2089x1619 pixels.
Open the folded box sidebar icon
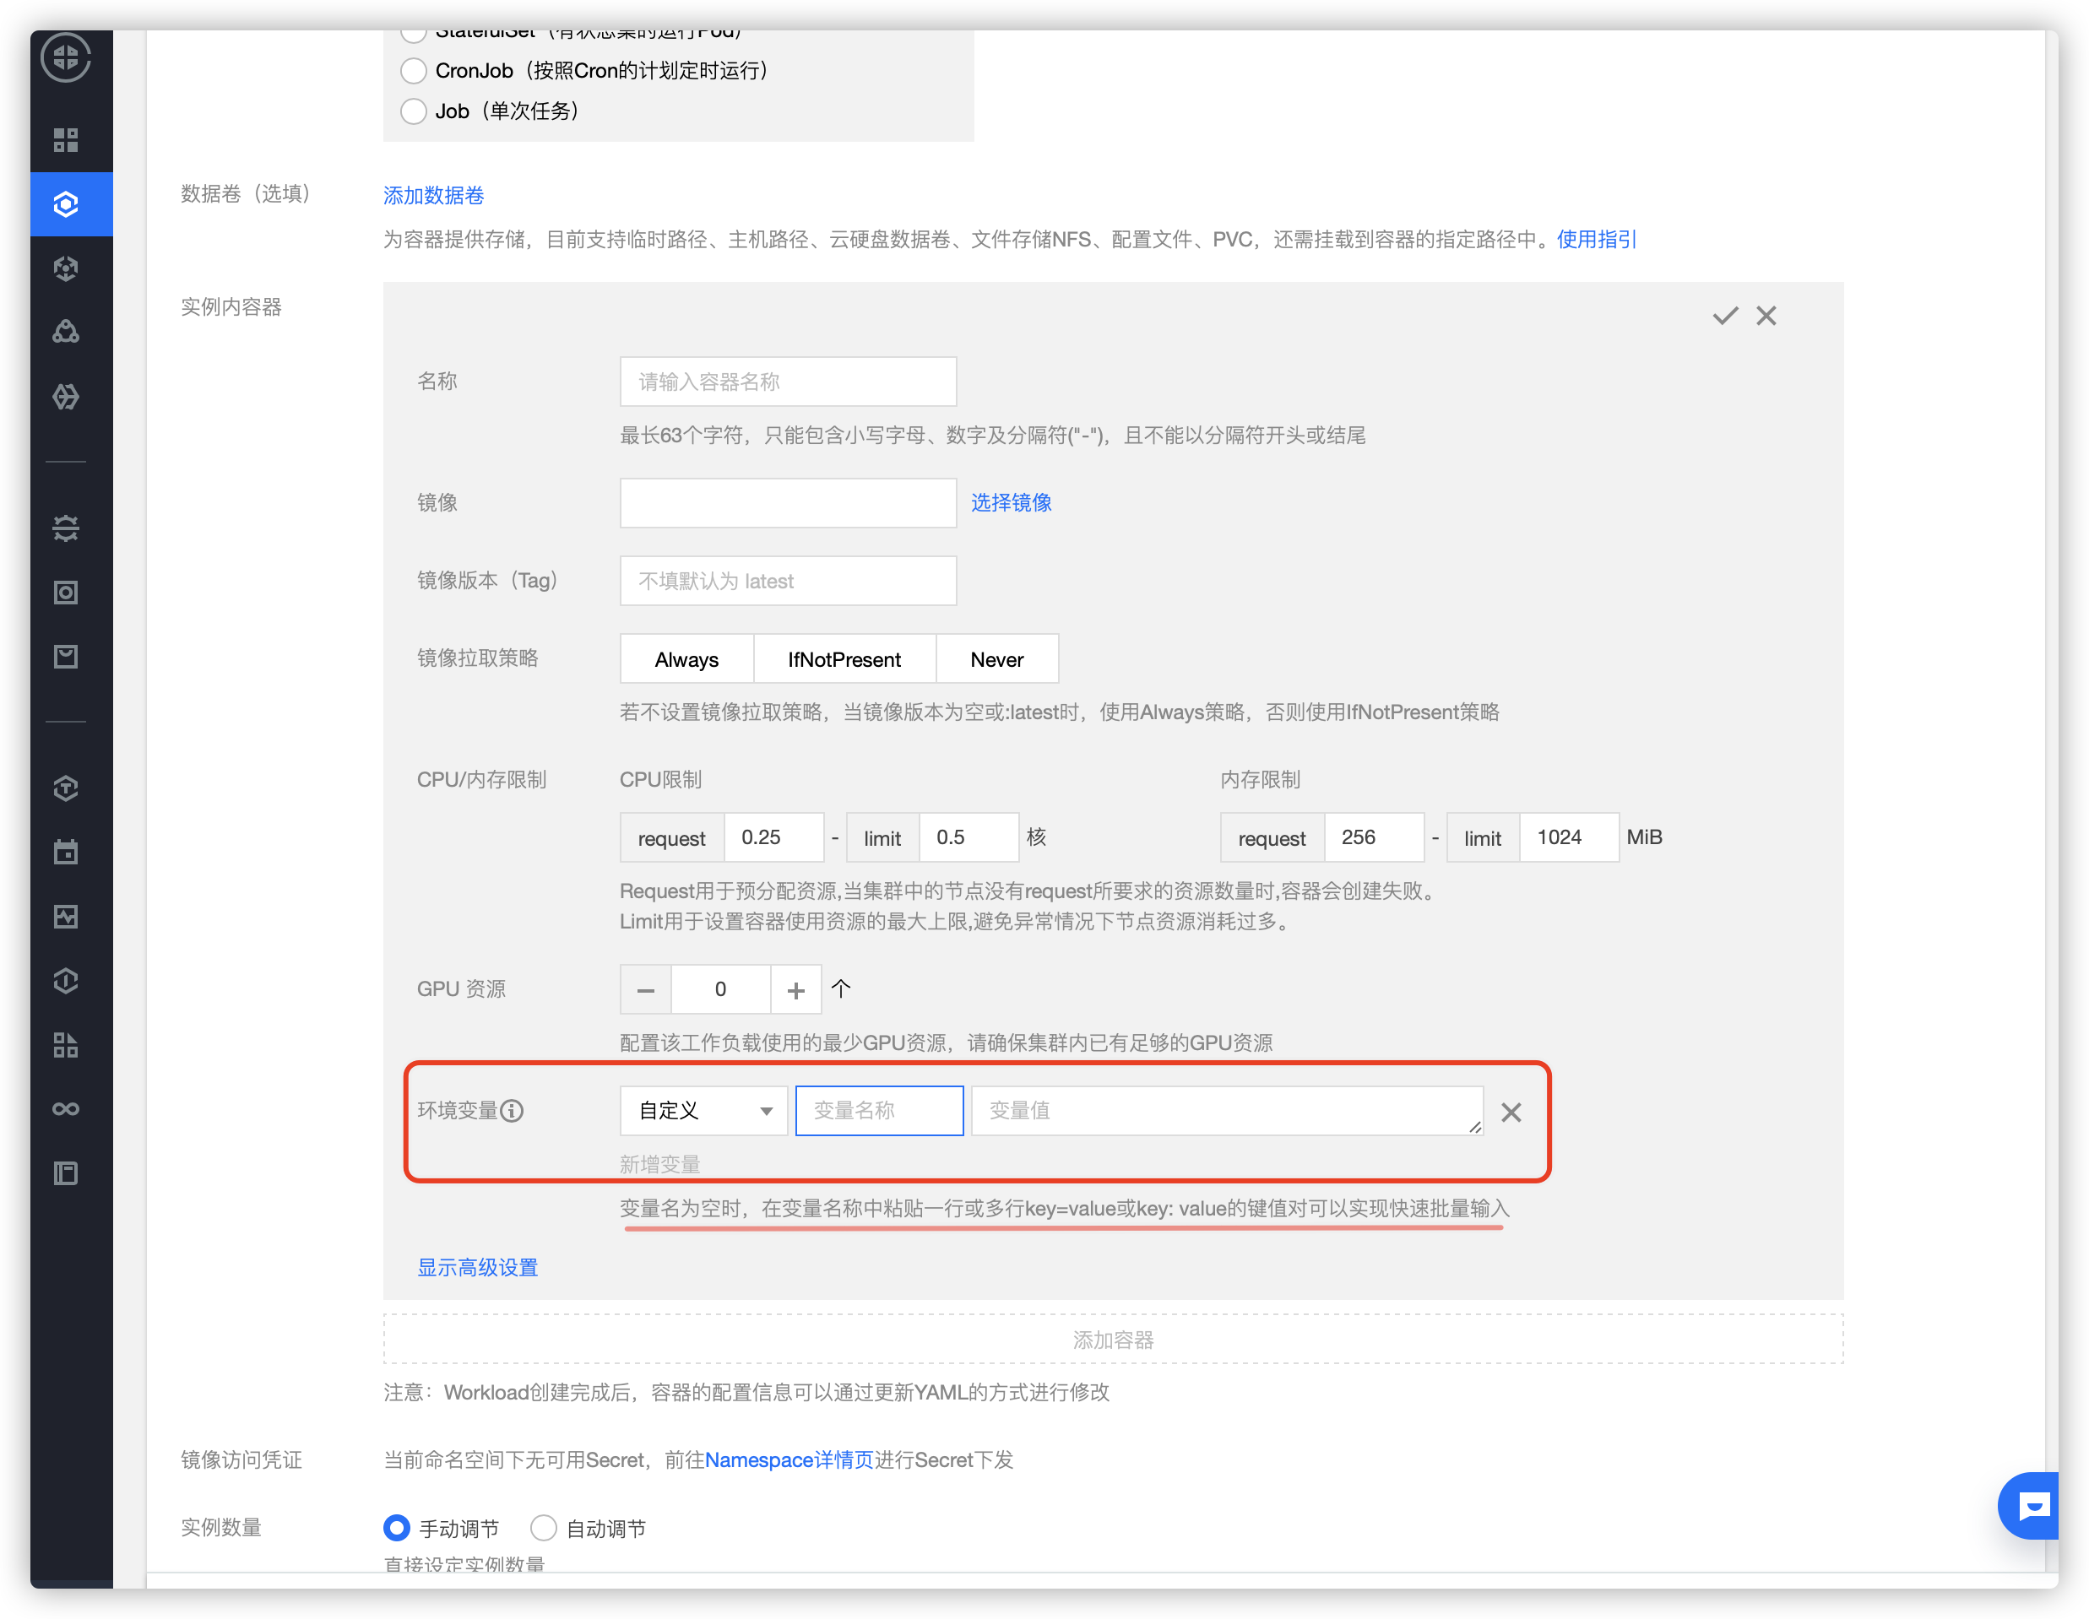(66, 396)
